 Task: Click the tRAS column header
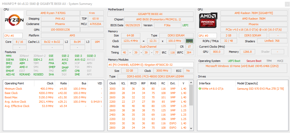(153, 83)
